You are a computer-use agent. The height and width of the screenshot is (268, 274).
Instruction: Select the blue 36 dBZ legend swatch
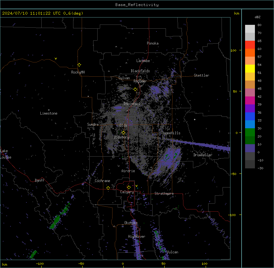[x=250, y=116]
